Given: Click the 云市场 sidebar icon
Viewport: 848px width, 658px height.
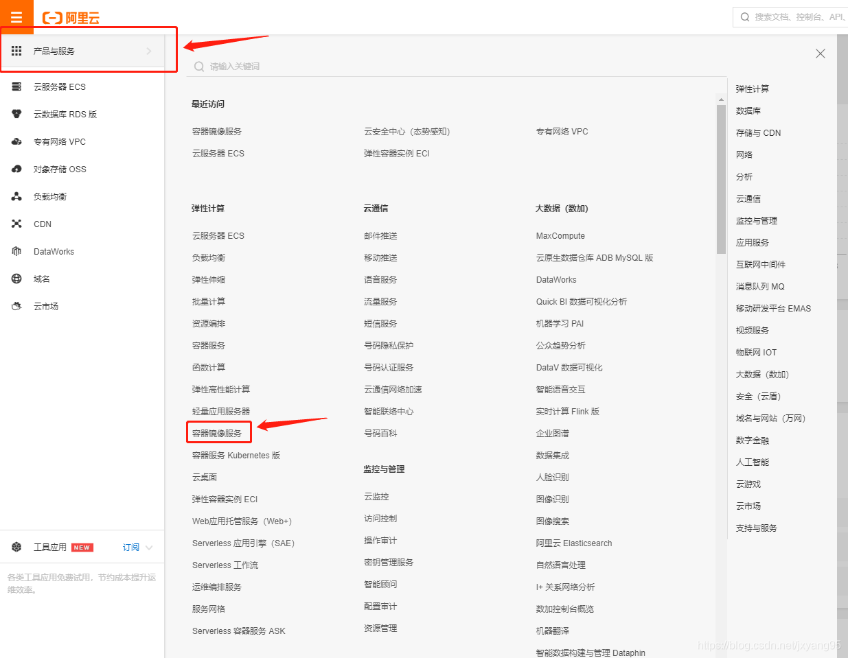Looking at the screenshot, I should (16, 306).
